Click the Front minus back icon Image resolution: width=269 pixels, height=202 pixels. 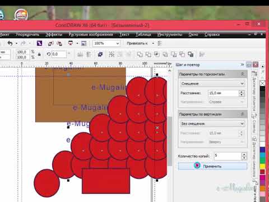pos(174,54)
